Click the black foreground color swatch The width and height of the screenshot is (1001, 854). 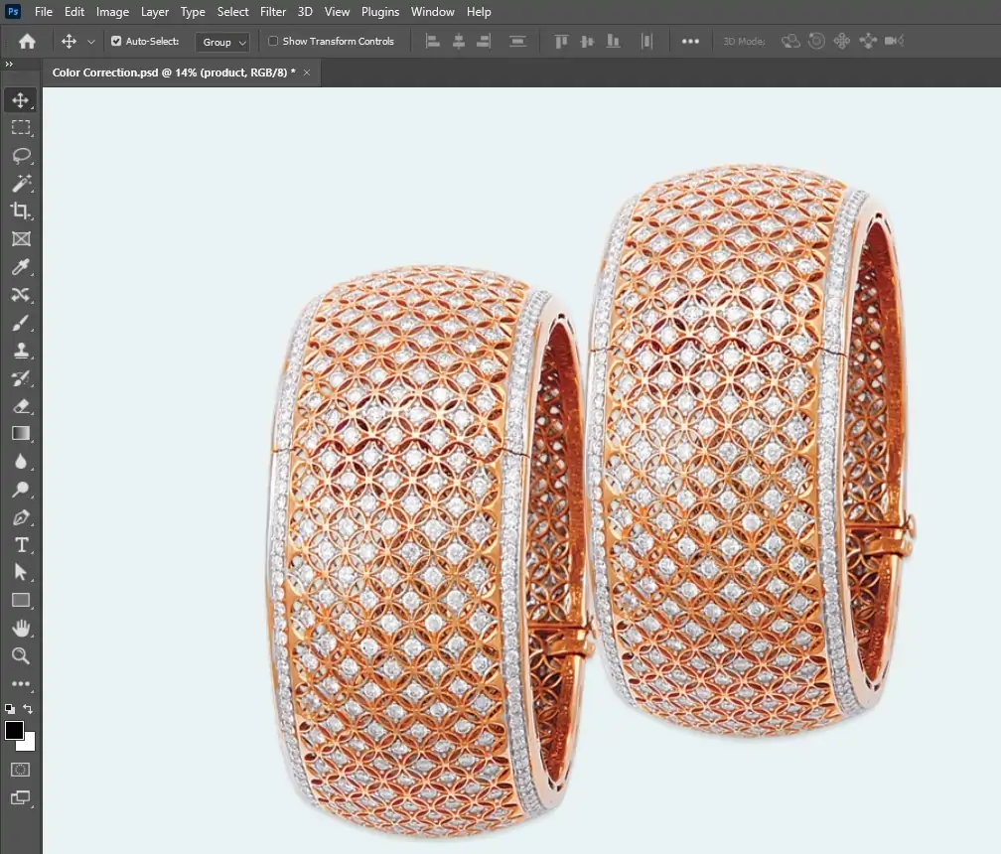[14, 731]
